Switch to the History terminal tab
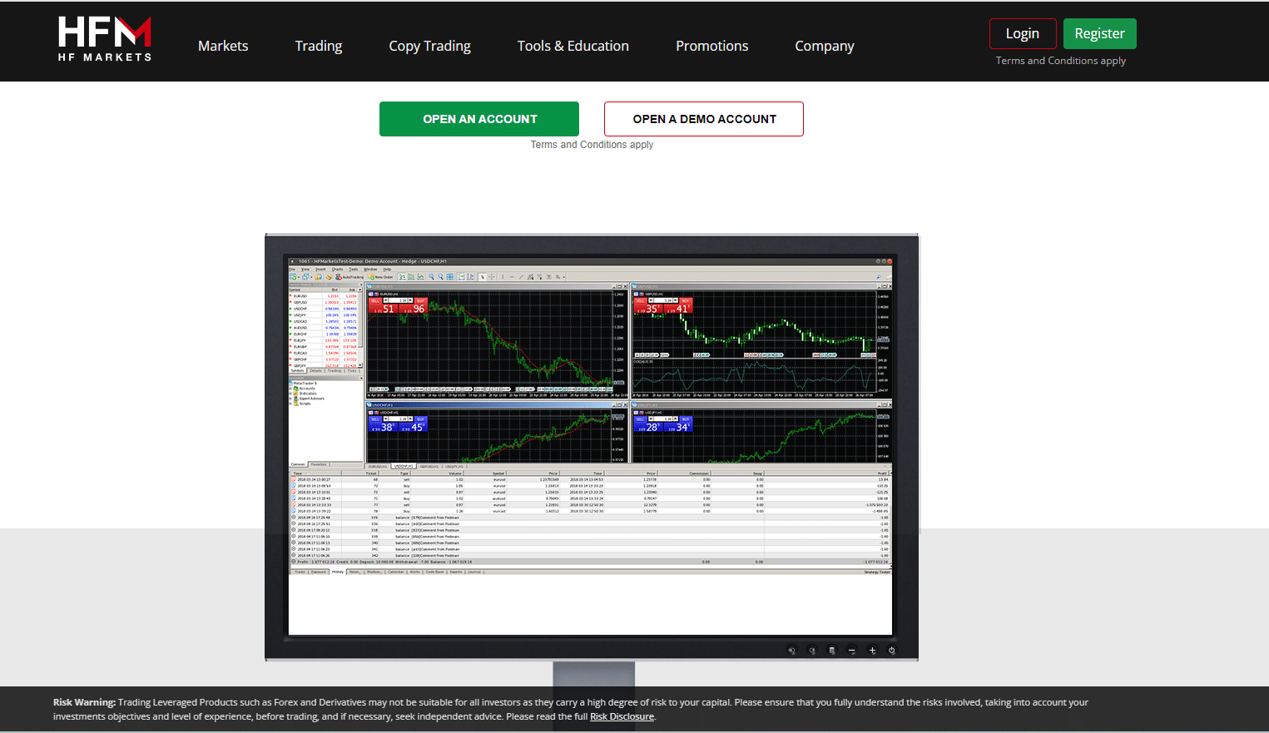 coord(338,572)
